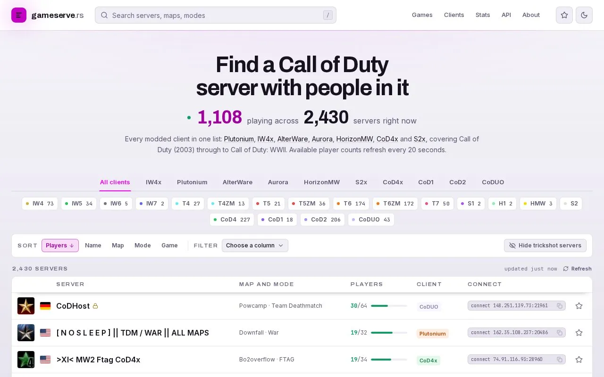Open the favorites star in header
604x377 pixels.
tap(564, 15)
